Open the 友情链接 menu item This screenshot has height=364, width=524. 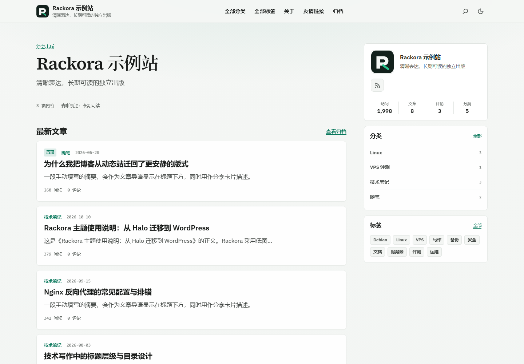tap(314, 11)
